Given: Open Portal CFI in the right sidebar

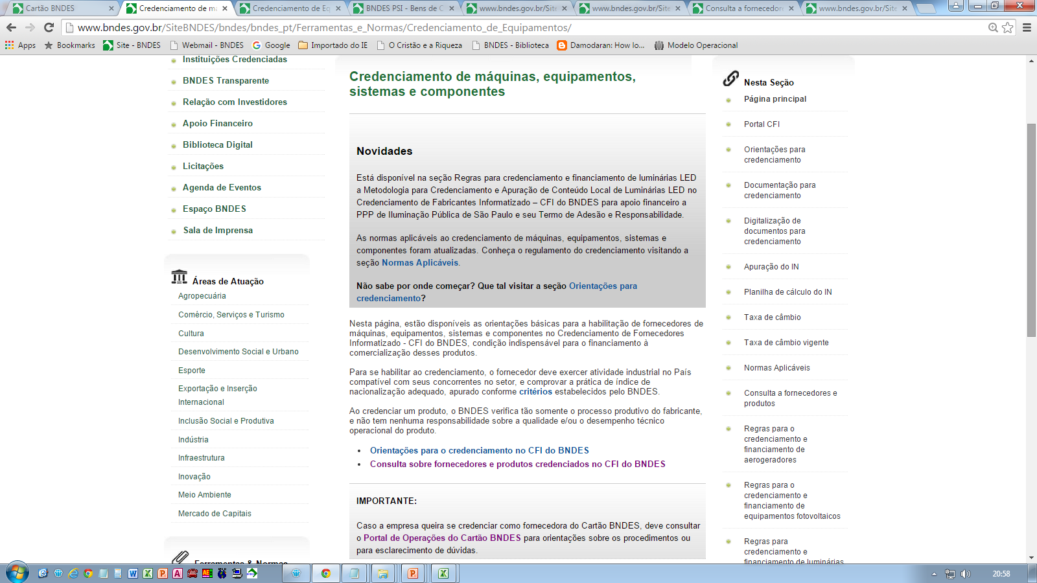Looking at the screenshot, I should [x=762, y=124].
